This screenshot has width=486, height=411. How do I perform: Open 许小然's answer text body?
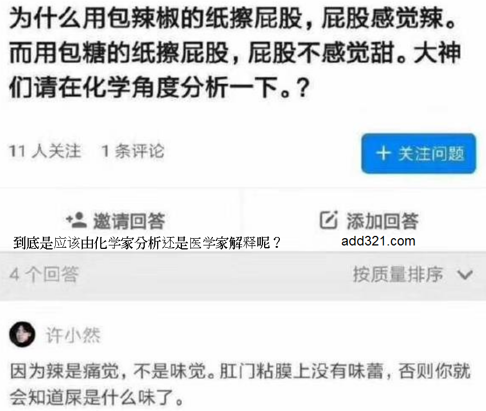(240, 385)
